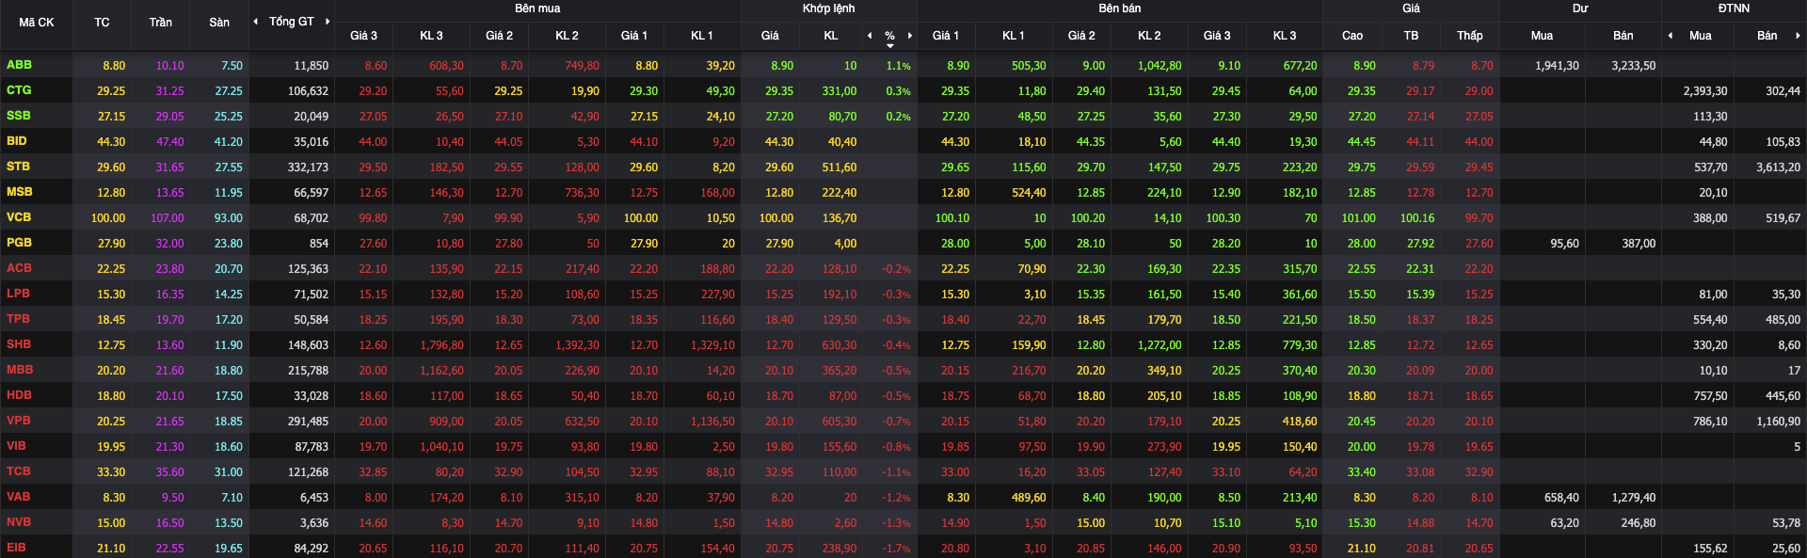Screen dimensions: 1807x558
Task: Click the left arrow before ĐTNN Mua header
Action: [1671, 36]
